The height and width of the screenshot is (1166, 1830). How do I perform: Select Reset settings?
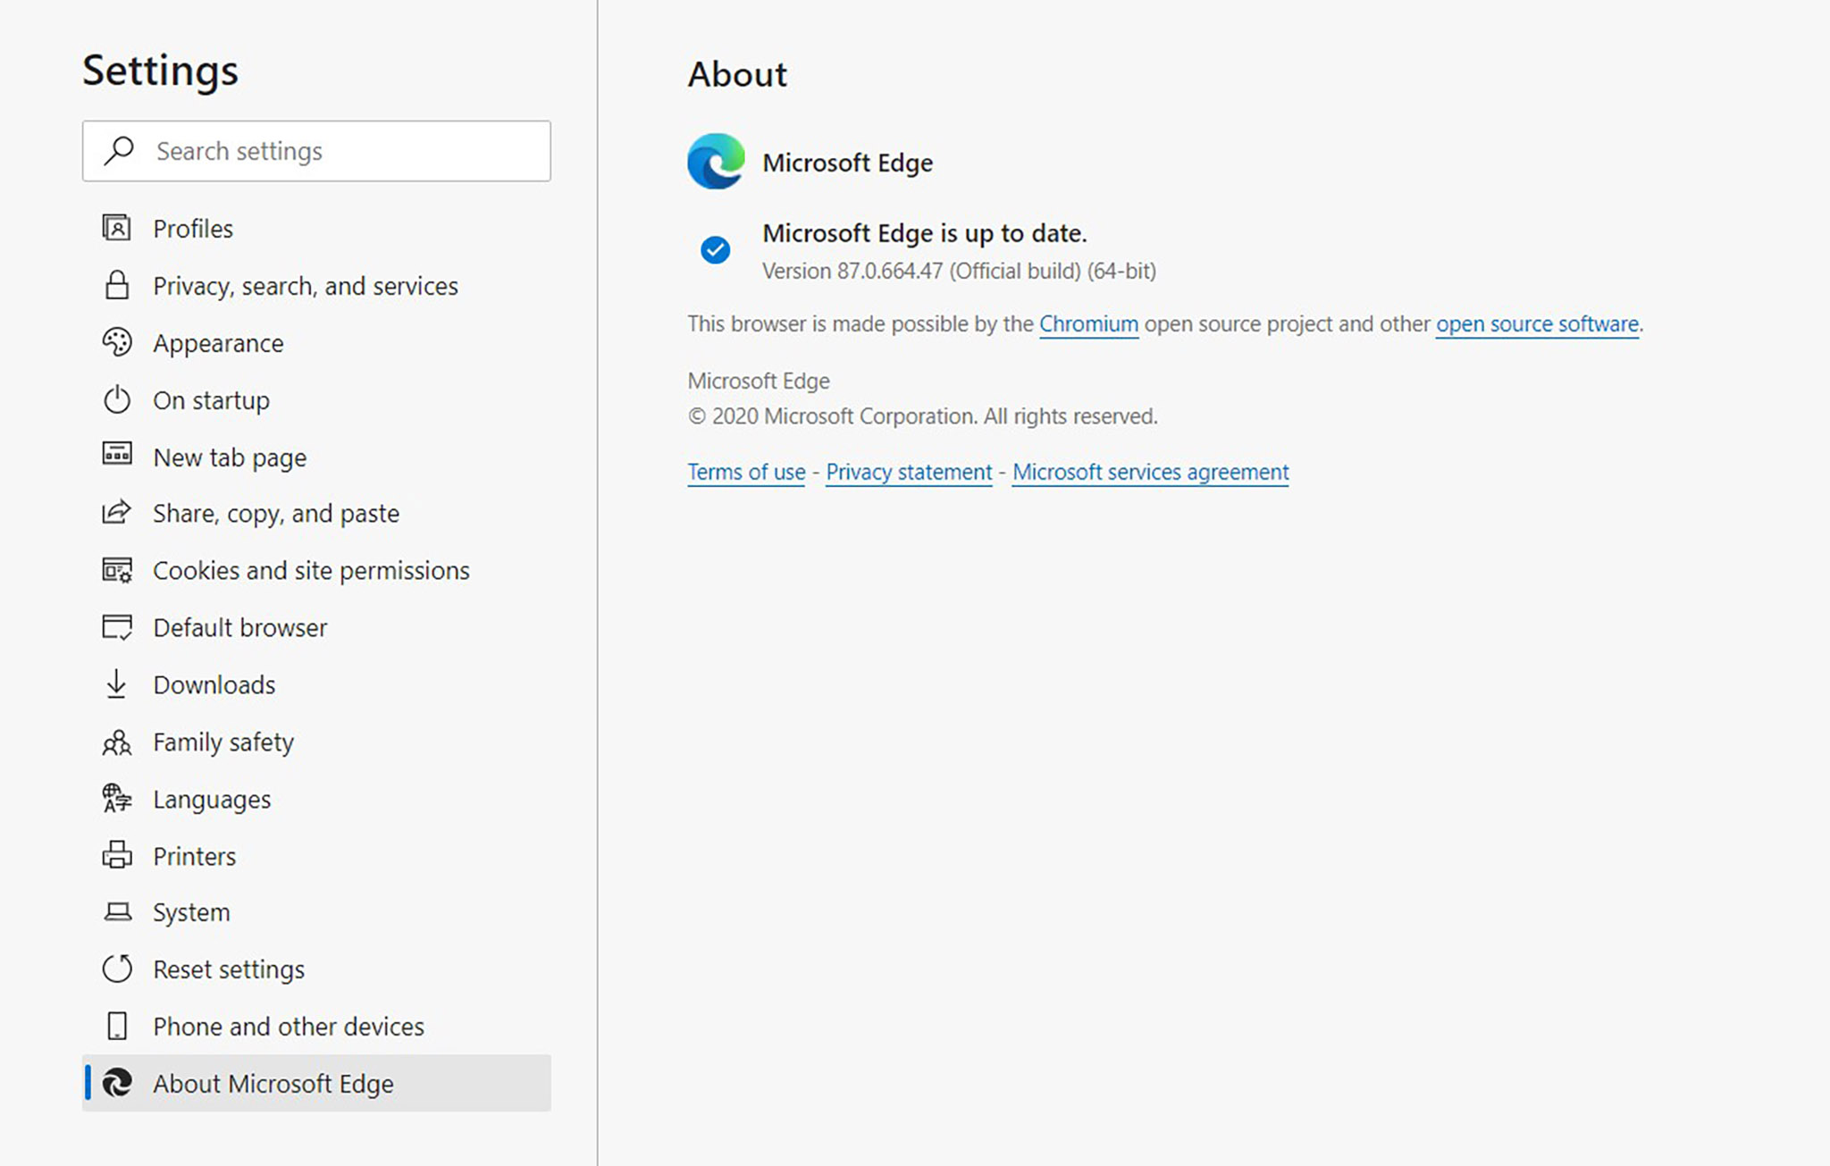click(x=316, y=969)
